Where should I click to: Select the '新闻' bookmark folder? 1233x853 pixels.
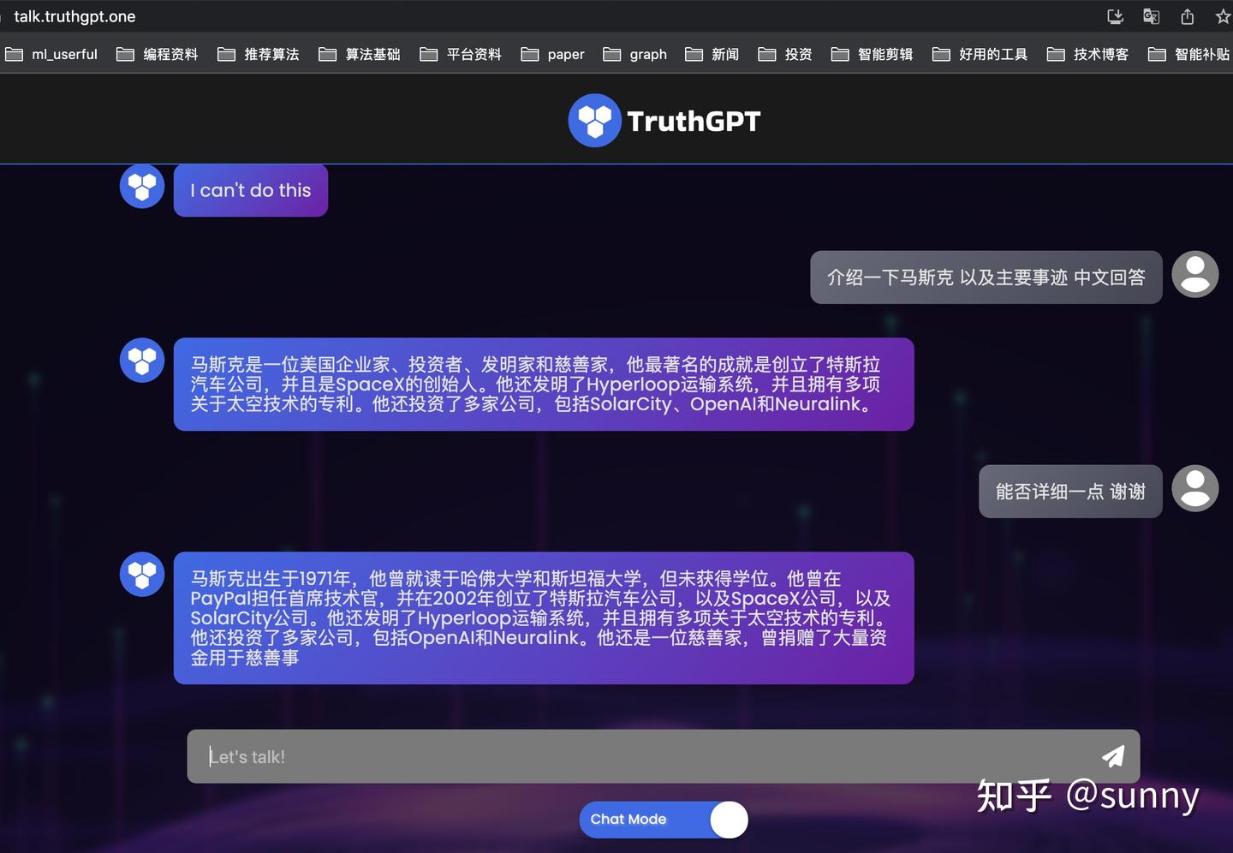pos(724,54)
